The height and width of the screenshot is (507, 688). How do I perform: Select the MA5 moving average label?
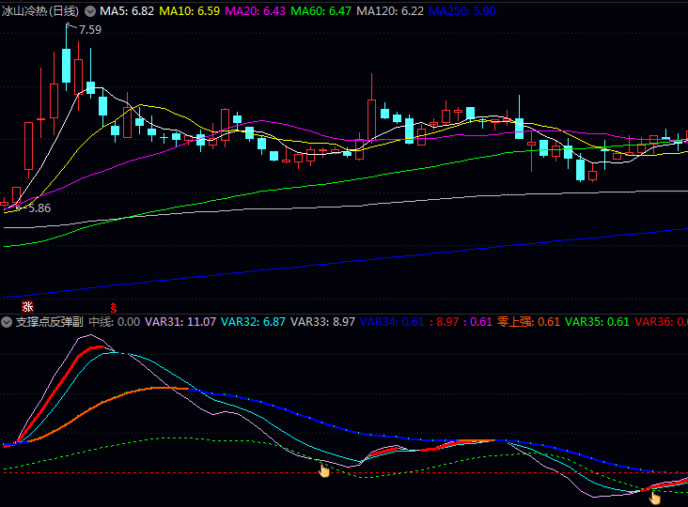(x=126, y=11)
